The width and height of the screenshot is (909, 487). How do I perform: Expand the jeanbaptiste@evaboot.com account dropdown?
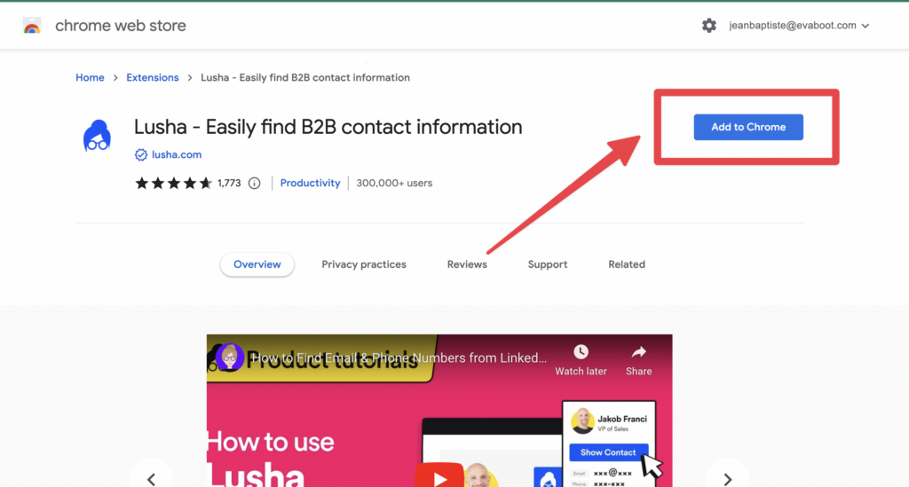click(800, 26)
